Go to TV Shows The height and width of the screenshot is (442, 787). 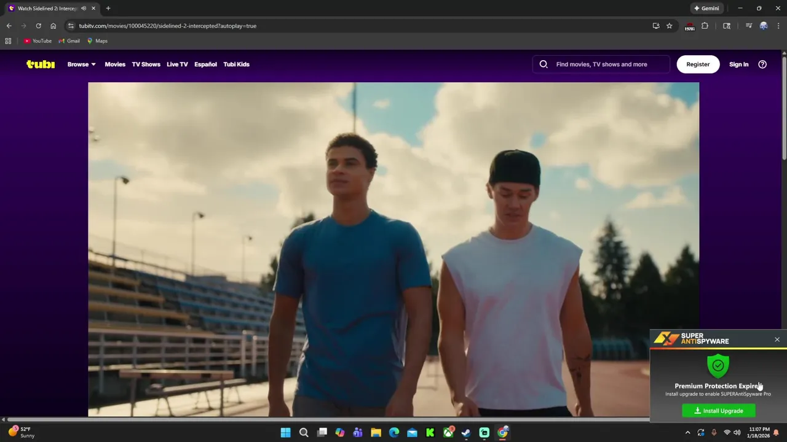click(x=146, y=64)
